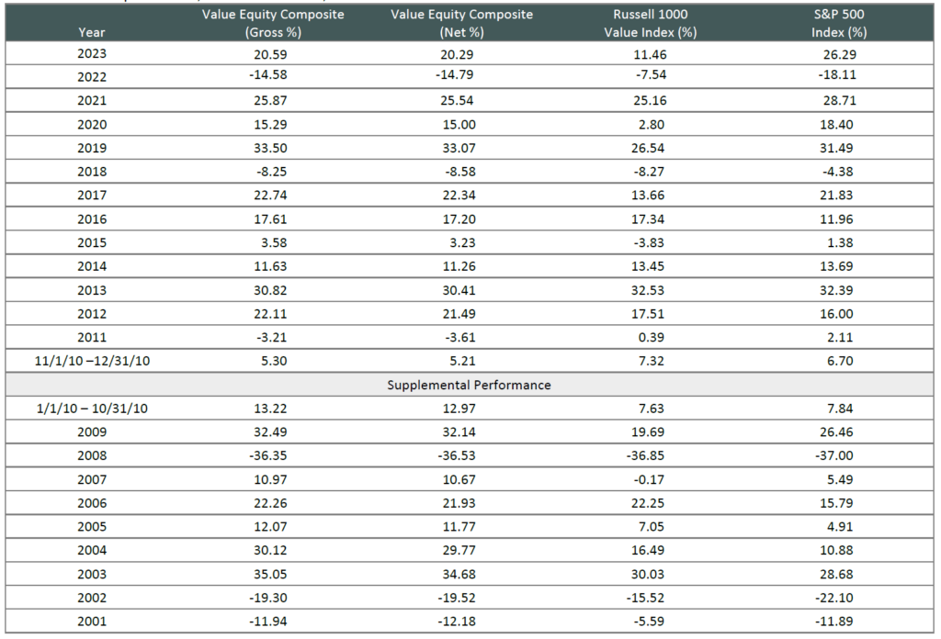Click the 2008 year cell

point(92,455)
